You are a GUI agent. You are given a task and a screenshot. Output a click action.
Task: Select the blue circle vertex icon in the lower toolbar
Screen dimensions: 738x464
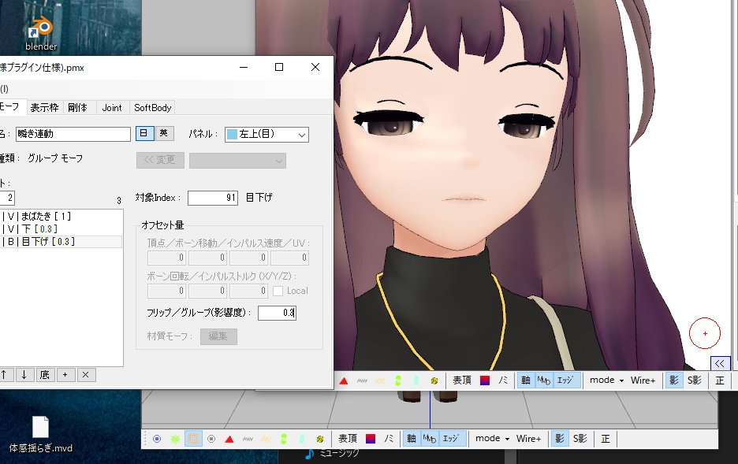[157, 439]
